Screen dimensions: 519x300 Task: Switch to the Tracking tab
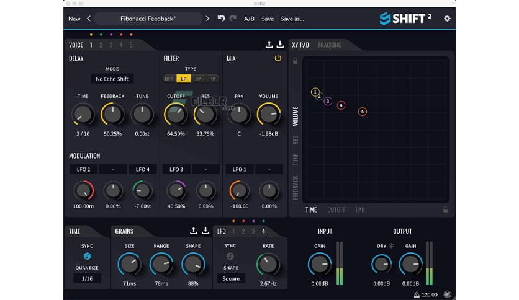tap(329, 45)
